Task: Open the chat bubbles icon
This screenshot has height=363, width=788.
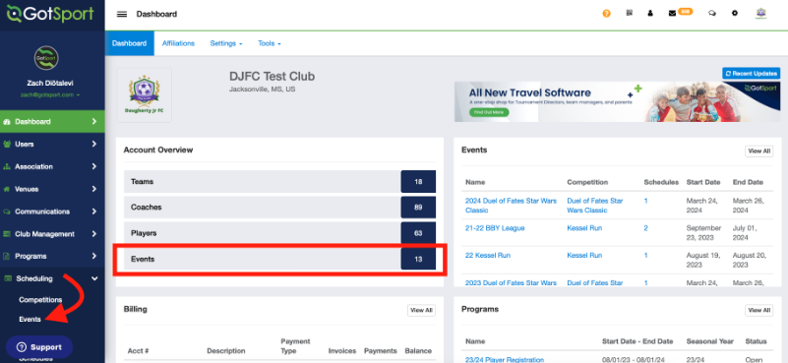Action: tap(712, 14)
